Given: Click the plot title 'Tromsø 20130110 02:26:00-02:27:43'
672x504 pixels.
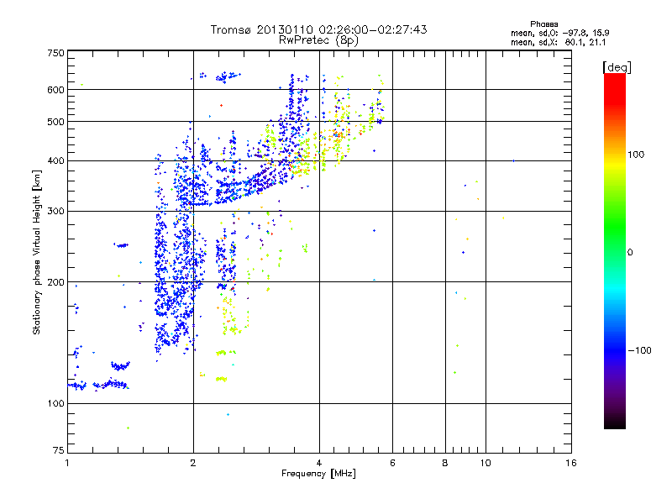Looking at the screenshot, I should pos(318,29).
